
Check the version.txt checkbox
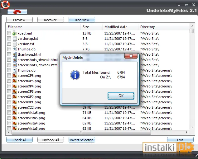[x=9, y=44]
